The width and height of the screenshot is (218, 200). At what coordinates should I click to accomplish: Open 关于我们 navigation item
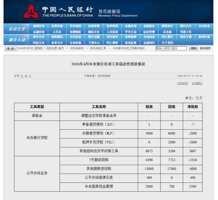[x=167, y=43]
